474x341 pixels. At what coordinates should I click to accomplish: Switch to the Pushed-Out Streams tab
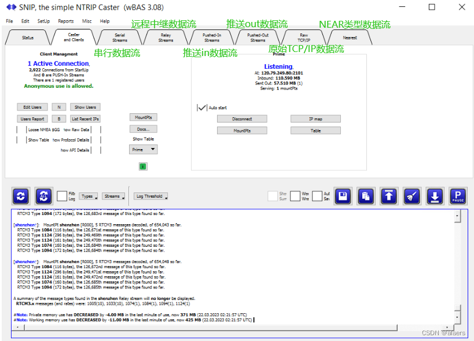(x=258, y=38)
